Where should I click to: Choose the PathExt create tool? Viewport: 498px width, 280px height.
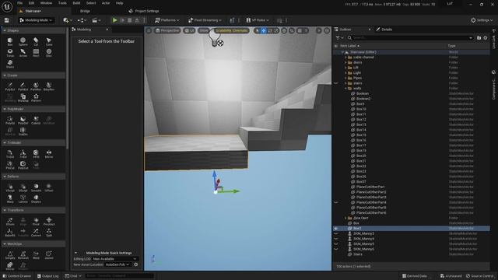(x=23, y=86)
